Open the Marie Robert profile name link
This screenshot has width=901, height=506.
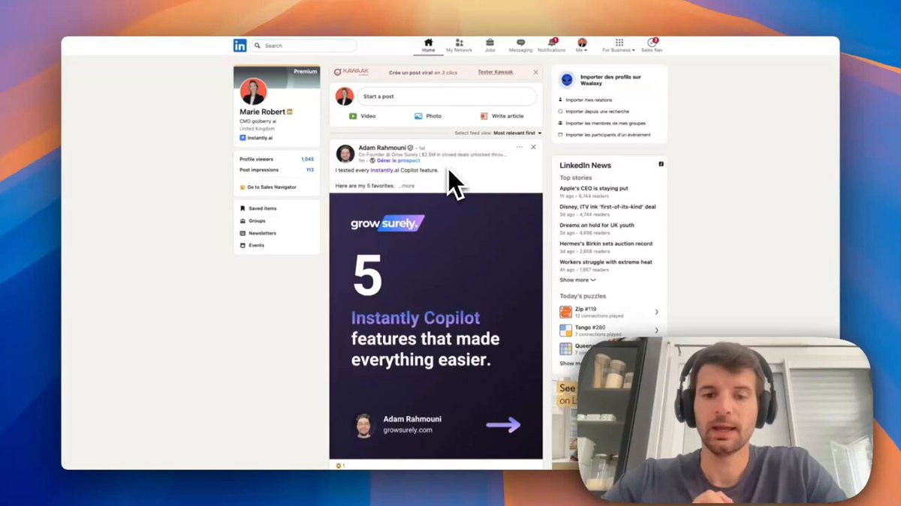262,112
